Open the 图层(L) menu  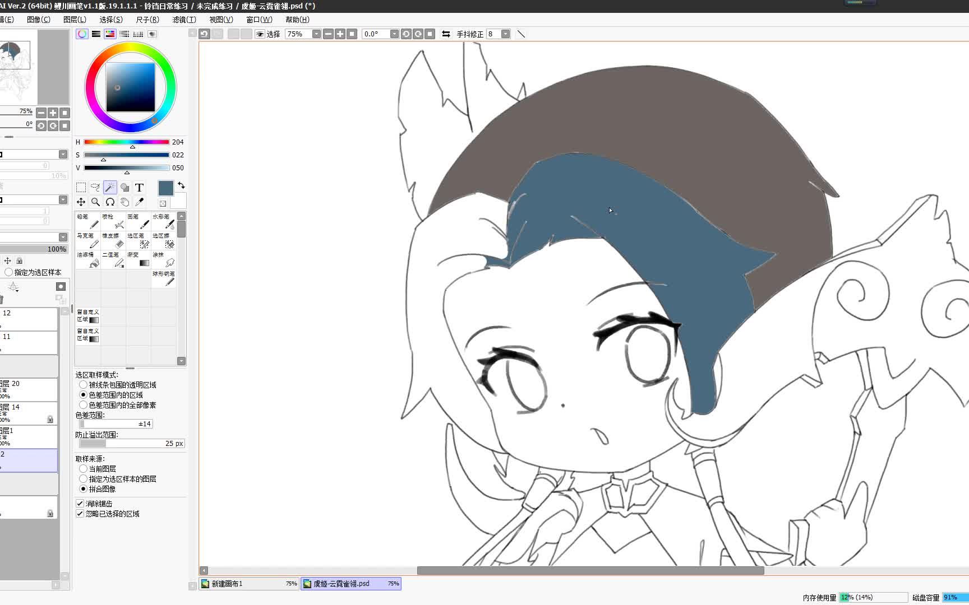[75, 20]
